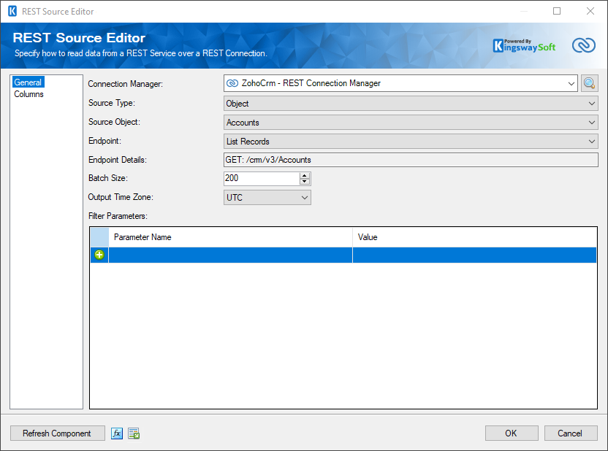Click the Zoho link logo in banner

(584, 45)
